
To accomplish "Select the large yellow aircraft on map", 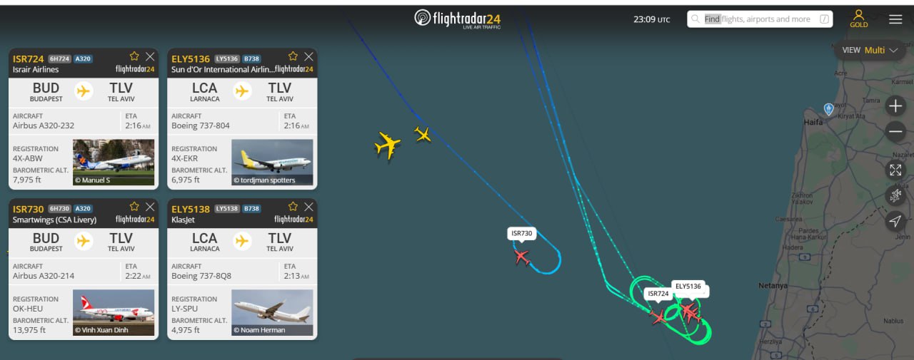I will [x=387, y=145].
